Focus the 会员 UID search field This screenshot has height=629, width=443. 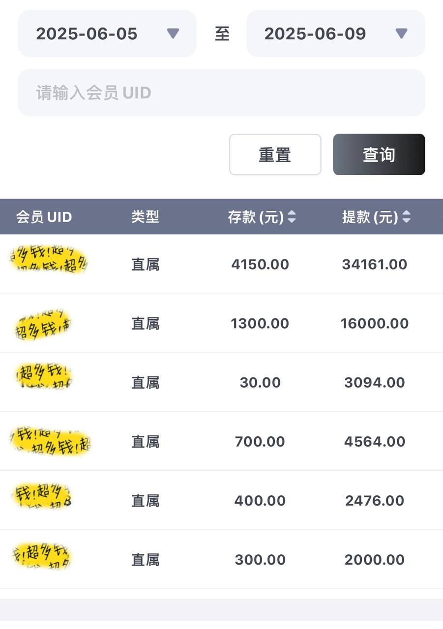click(221, 93)
